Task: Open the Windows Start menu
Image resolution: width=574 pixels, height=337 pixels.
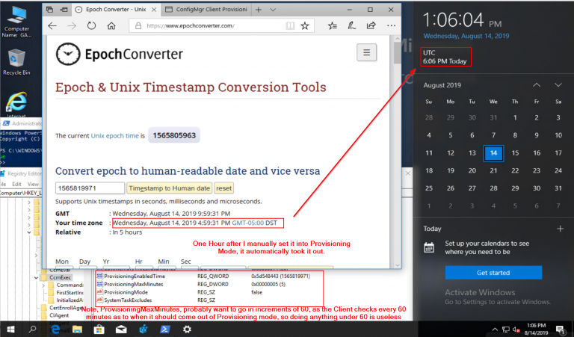Action: [x=11, y=329]
